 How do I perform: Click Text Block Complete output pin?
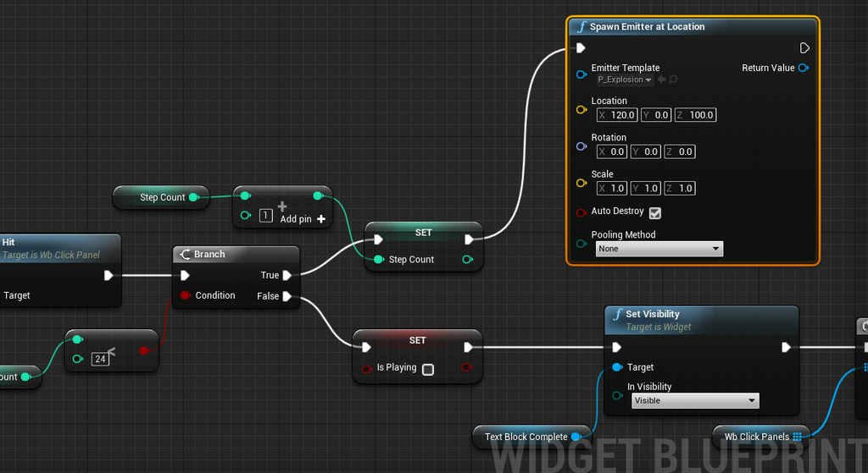tap(576, 437)
